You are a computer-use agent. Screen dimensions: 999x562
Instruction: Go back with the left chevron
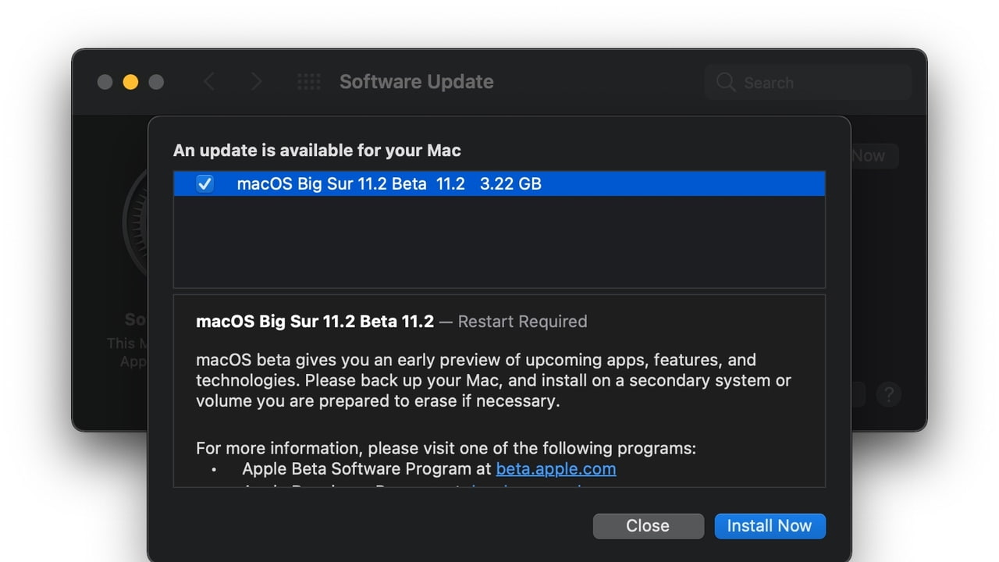[x=208, y=82]
